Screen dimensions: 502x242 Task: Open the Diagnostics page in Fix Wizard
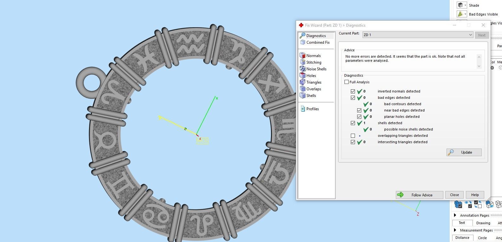316,36
